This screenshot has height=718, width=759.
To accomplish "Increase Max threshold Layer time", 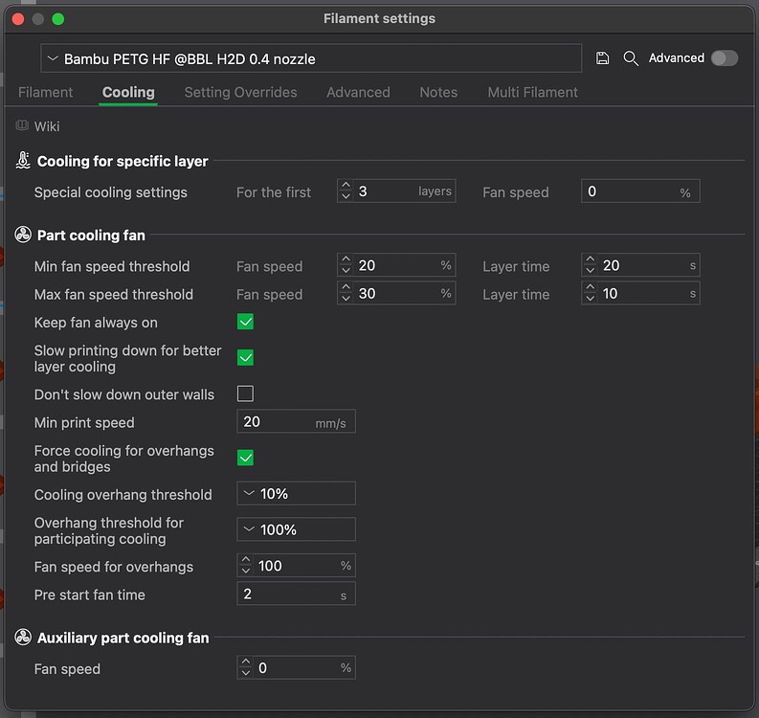I will click(590, 287).
